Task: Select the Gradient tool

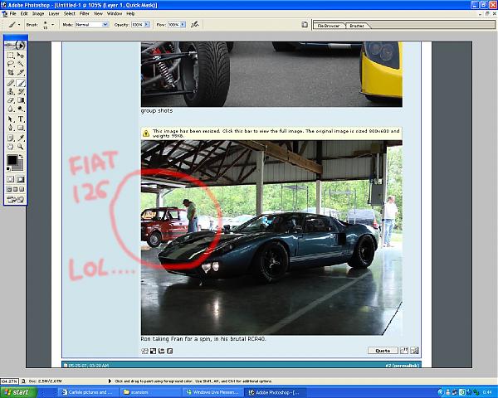Action: [21, 100]
